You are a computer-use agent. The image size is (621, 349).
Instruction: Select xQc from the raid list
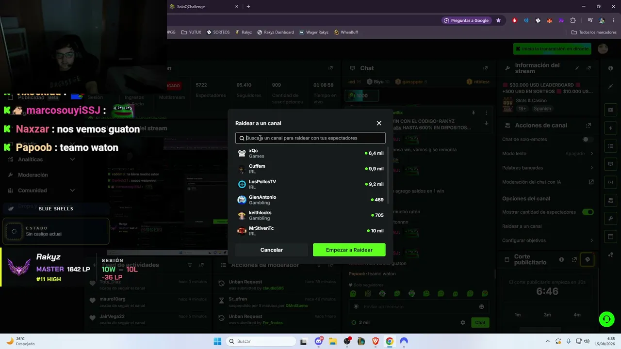click(310, 154)
